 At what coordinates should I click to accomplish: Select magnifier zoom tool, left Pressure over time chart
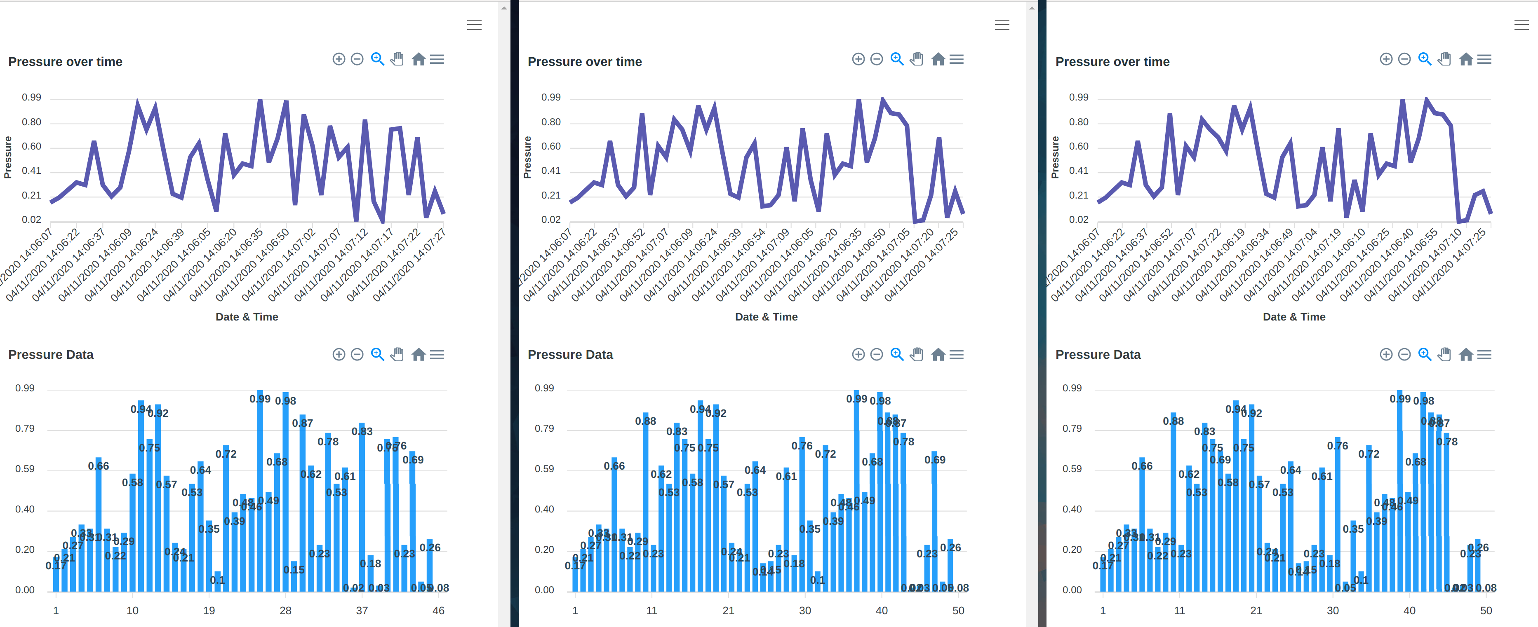click(x=377, y=59)
